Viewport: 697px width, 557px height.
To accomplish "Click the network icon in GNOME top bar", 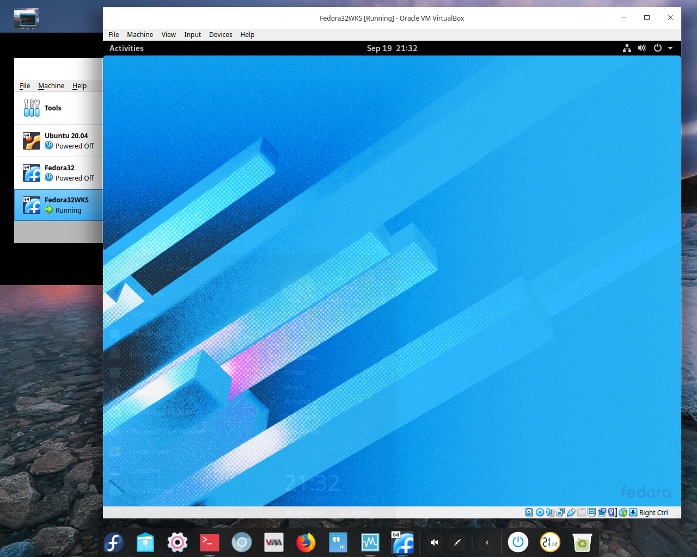I will coord(627,48).
